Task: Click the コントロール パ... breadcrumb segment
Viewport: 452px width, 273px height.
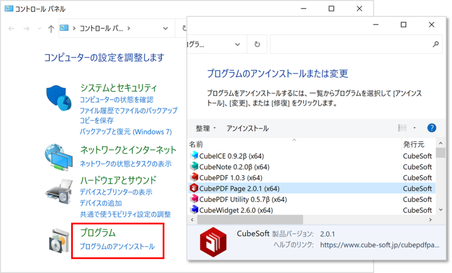Action: point(101,28)
